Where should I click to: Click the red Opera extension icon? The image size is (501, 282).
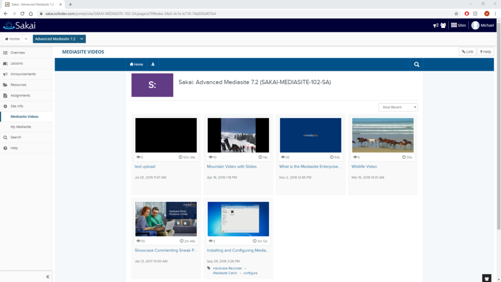(467, 13)
